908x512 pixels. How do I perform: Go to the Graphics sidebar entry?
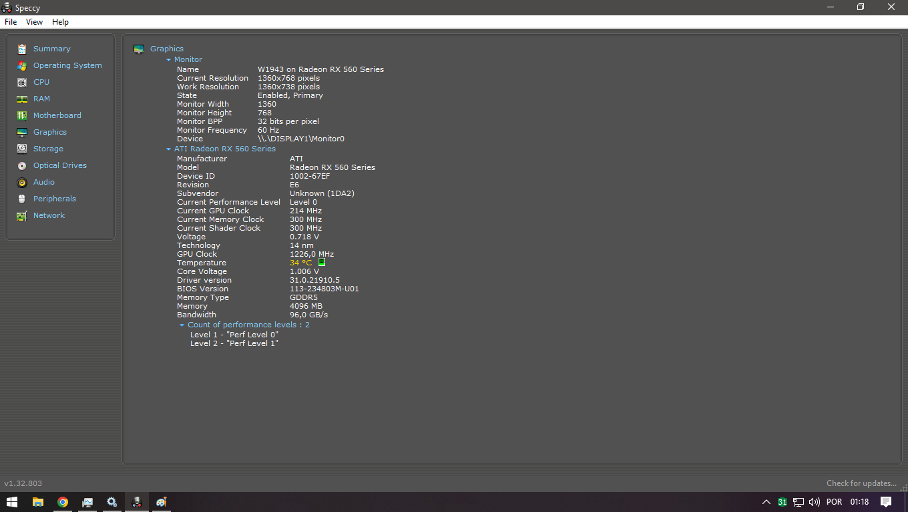(x=50, y=132)
